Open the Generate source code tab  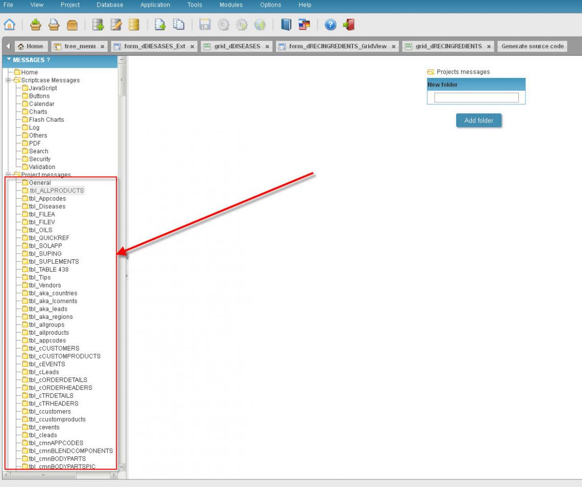(532, 46)
